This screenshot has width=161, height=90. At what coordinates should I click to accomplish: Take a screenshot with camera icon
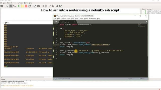[x=61, y=6]
